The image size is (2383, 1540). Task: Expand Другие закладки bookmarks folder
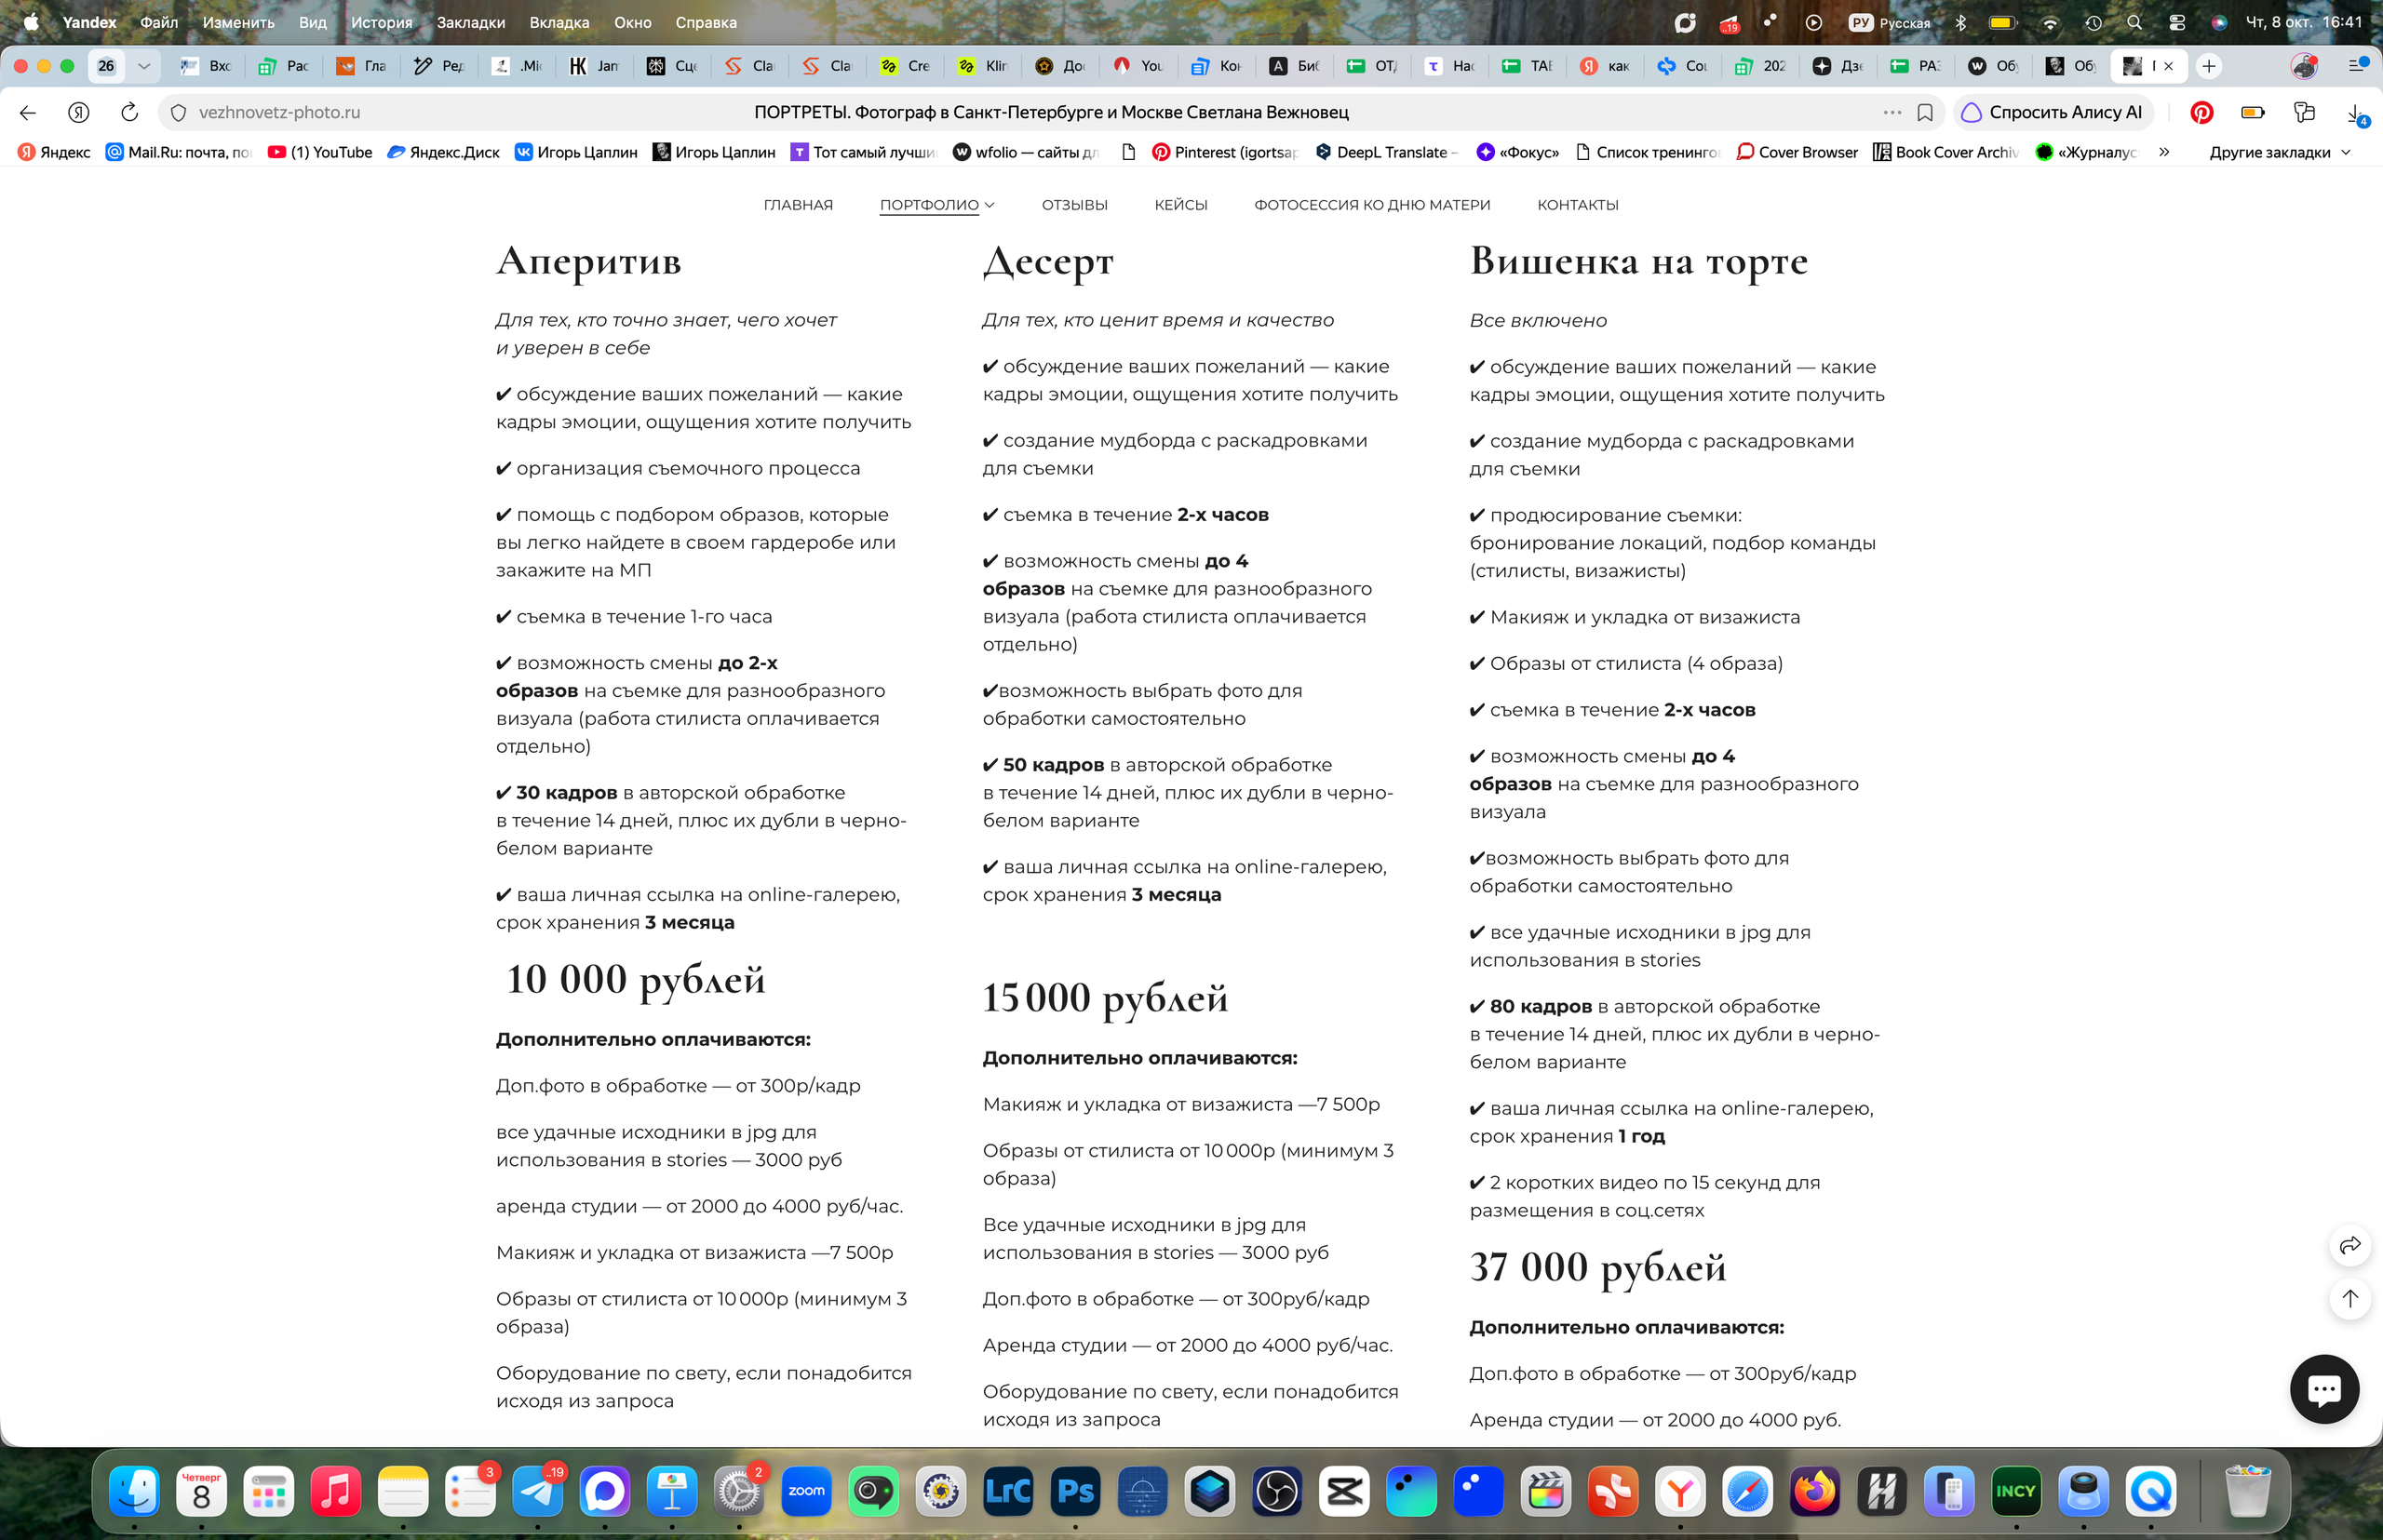coord(2279,152)
